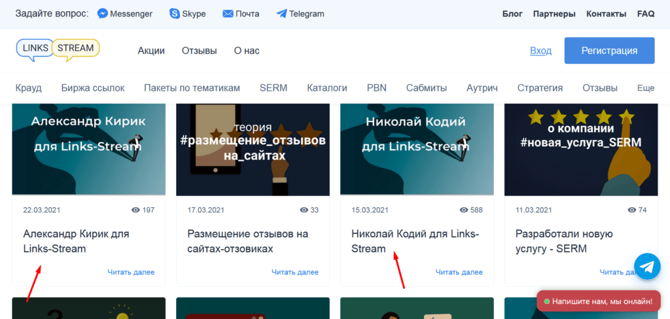Image resolution: width=670 pixels, height=319 pixels.
Task: Click the date 17.03.2021
Action: [205, 210]
